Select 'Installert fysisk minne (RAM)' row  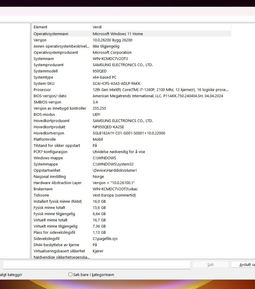[58, 201]
